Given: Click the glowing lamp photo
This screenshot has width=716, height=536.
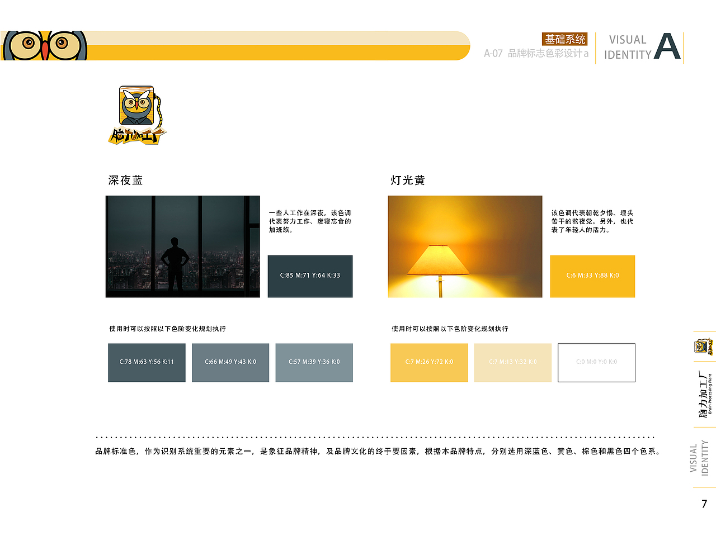Looking at the screenshot, I should (x=465, y=246).
